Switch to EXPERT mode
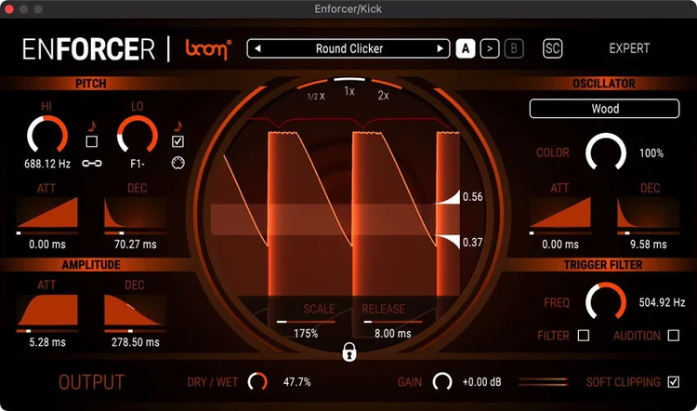The image size is (697, 411). click(629, 48)
